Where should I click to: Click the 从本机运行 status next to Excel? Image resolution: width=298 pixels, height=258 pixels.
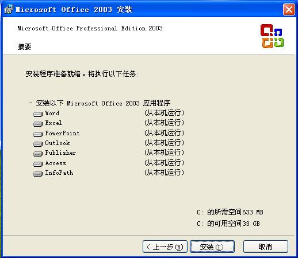click(x=164, y=123)
